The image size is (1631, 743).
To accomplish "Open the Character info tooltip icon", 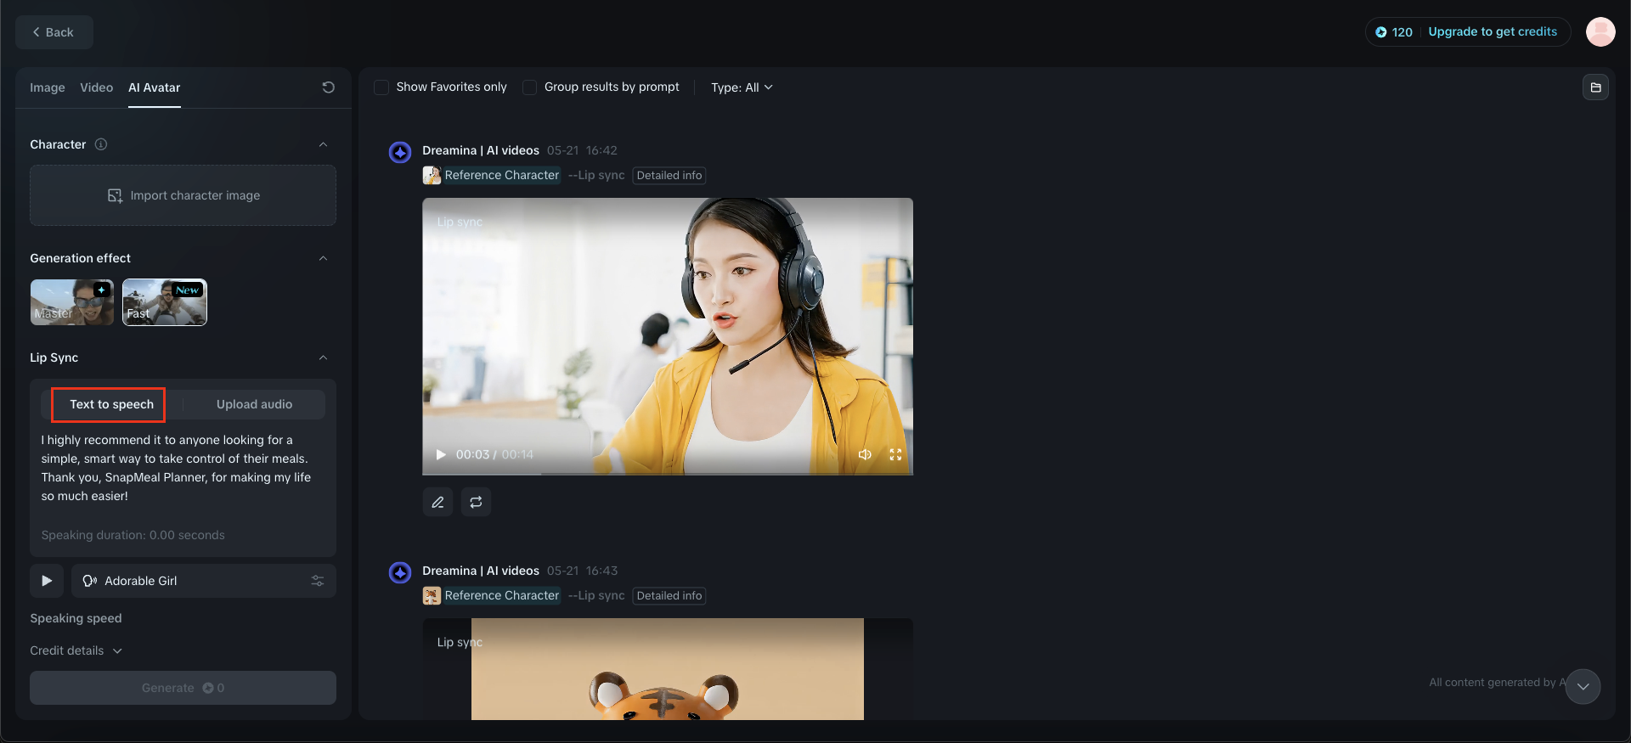I will (x=101, y=144).
